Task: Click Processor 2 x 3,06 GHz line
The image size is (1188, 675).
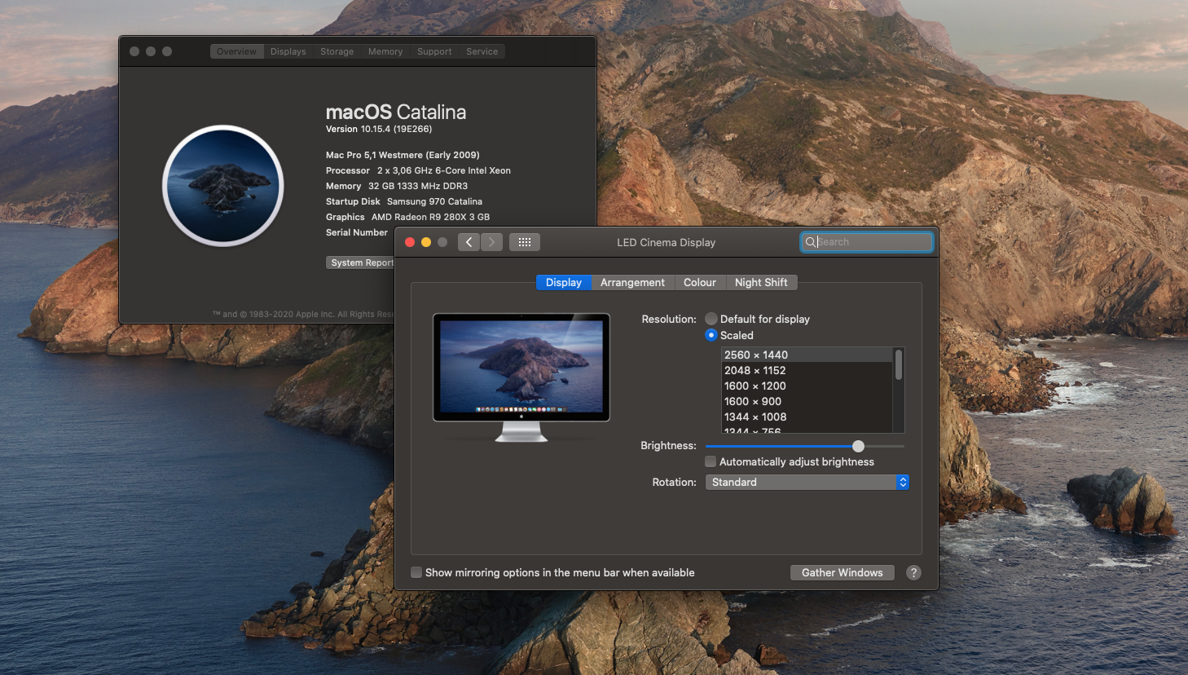Action: tap(418, 170)
